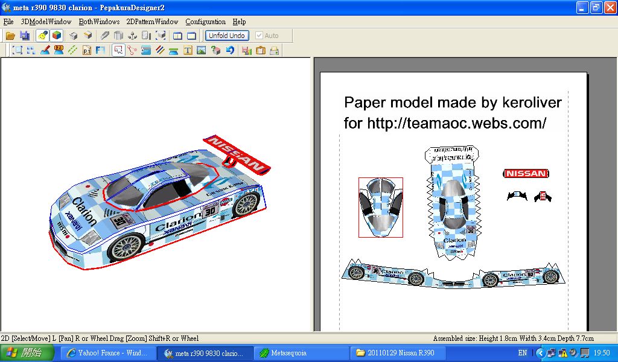The width and height of the screenshot is (618, 362).
Task: Open the Configuration menu
Action: pos(205,22)
